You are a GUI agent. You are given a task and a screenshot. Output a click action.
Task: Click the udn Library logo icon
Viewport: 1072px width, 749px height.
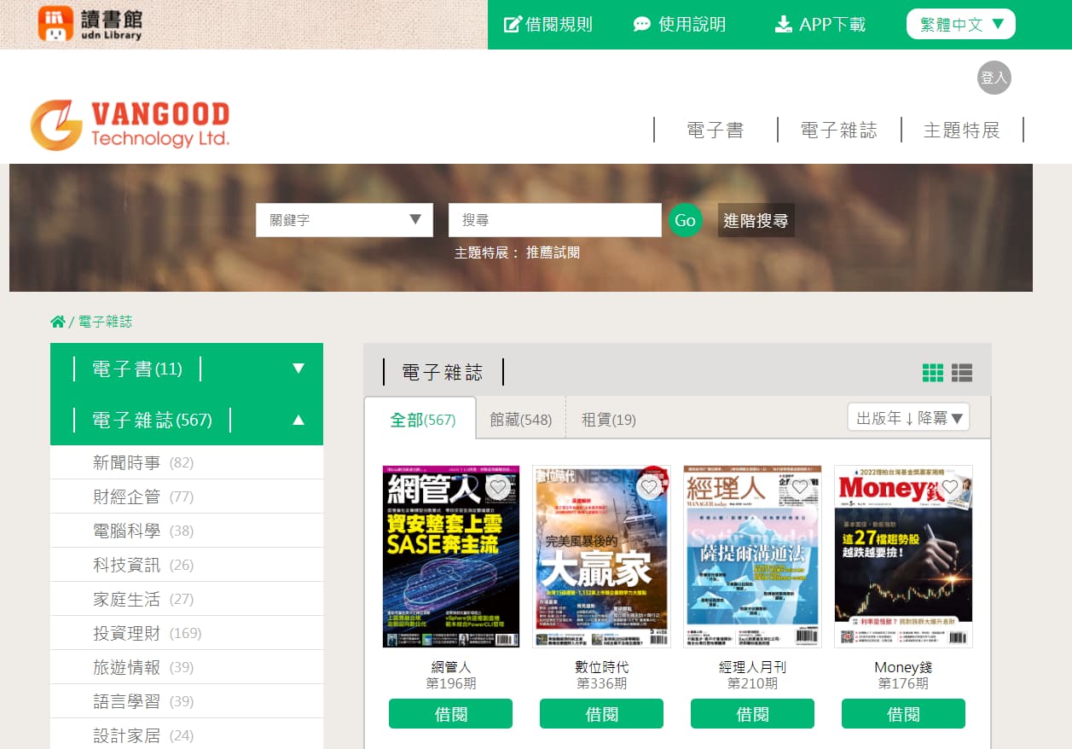coord(55,24)
